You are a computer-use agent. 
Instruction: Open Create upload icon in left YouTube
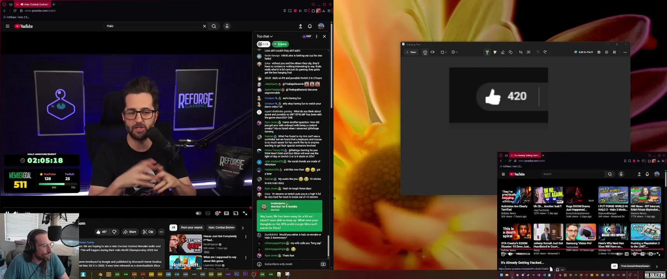tap(300, 26)
